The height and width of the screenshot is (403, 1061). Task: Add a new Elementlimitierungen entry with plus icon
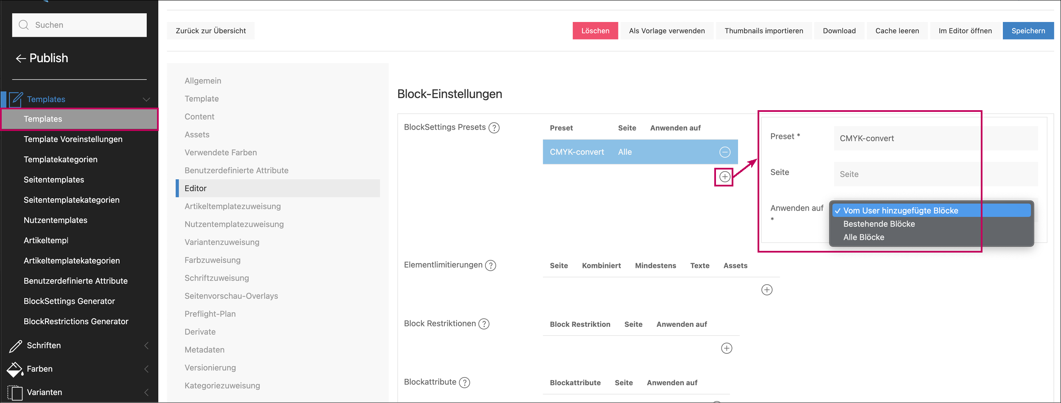tap(767, 290)
